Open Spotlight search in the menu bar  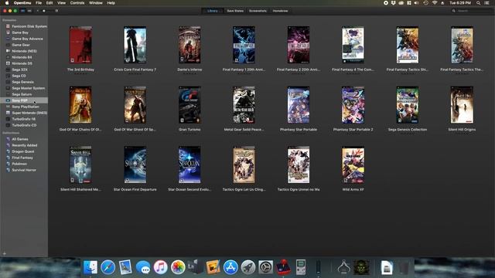pos(478,3)
